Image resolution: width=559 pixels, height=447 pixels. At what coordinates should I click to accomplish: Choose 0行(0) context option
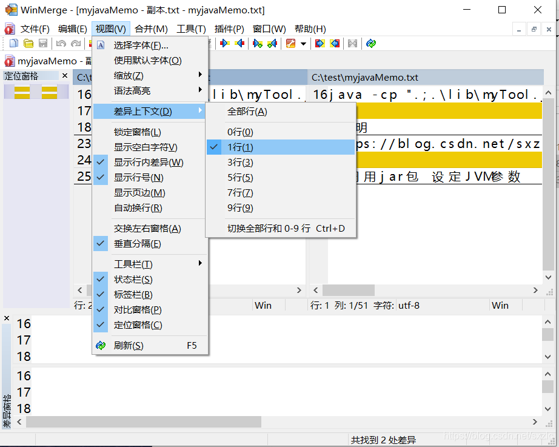point(281,132)
